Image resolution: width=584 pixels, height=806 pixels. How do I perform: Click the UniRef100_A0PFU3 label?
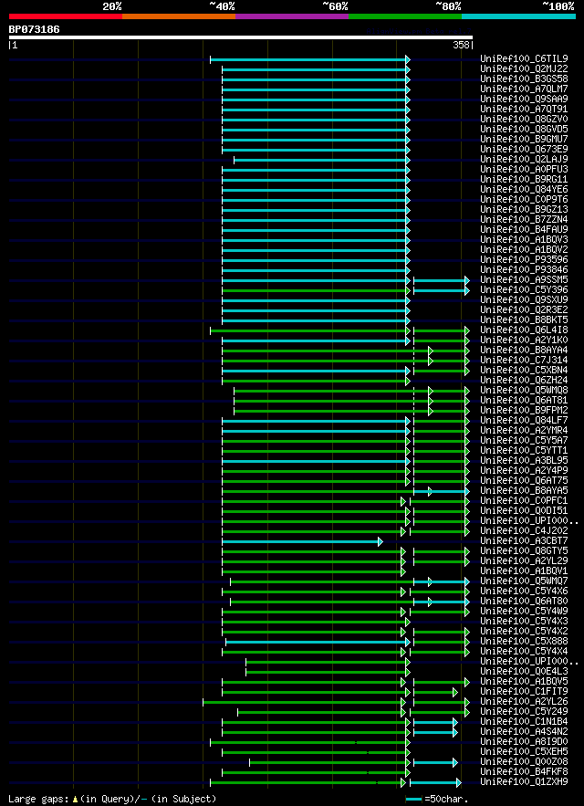(x=524, y=170)
